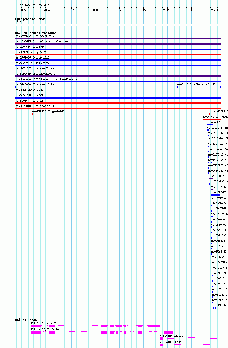Click purple bar under nsv6599489 (Sedlazeck2020)
Image resolution: width=228 pixels, height=348 pixels.
pyautogui.click(x=118, y=76)
